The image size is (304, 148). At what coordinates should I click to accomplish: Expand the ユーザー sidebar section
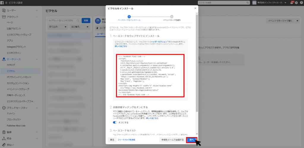37,10
